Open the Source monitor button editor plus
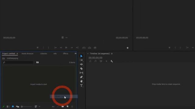Image resolution: width=195 pixels, height=109 pixels. tap(128, 48)
